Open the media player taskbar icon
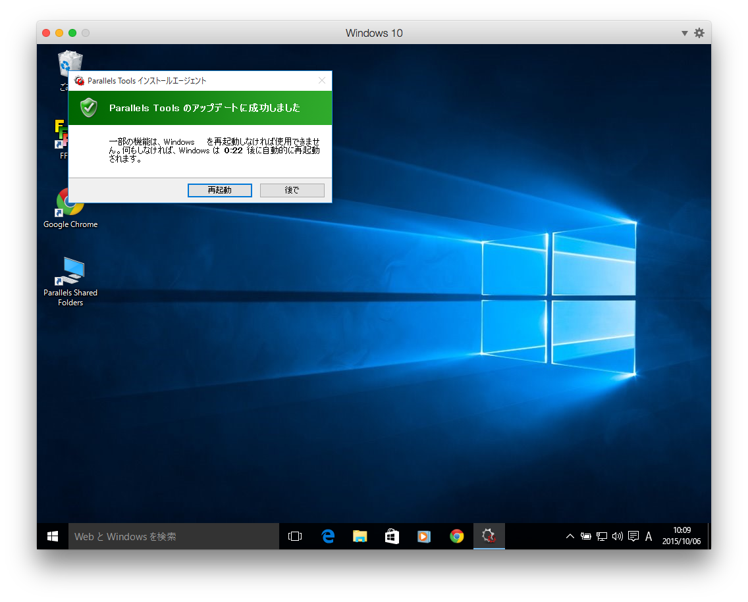 [x=424, y=536]
